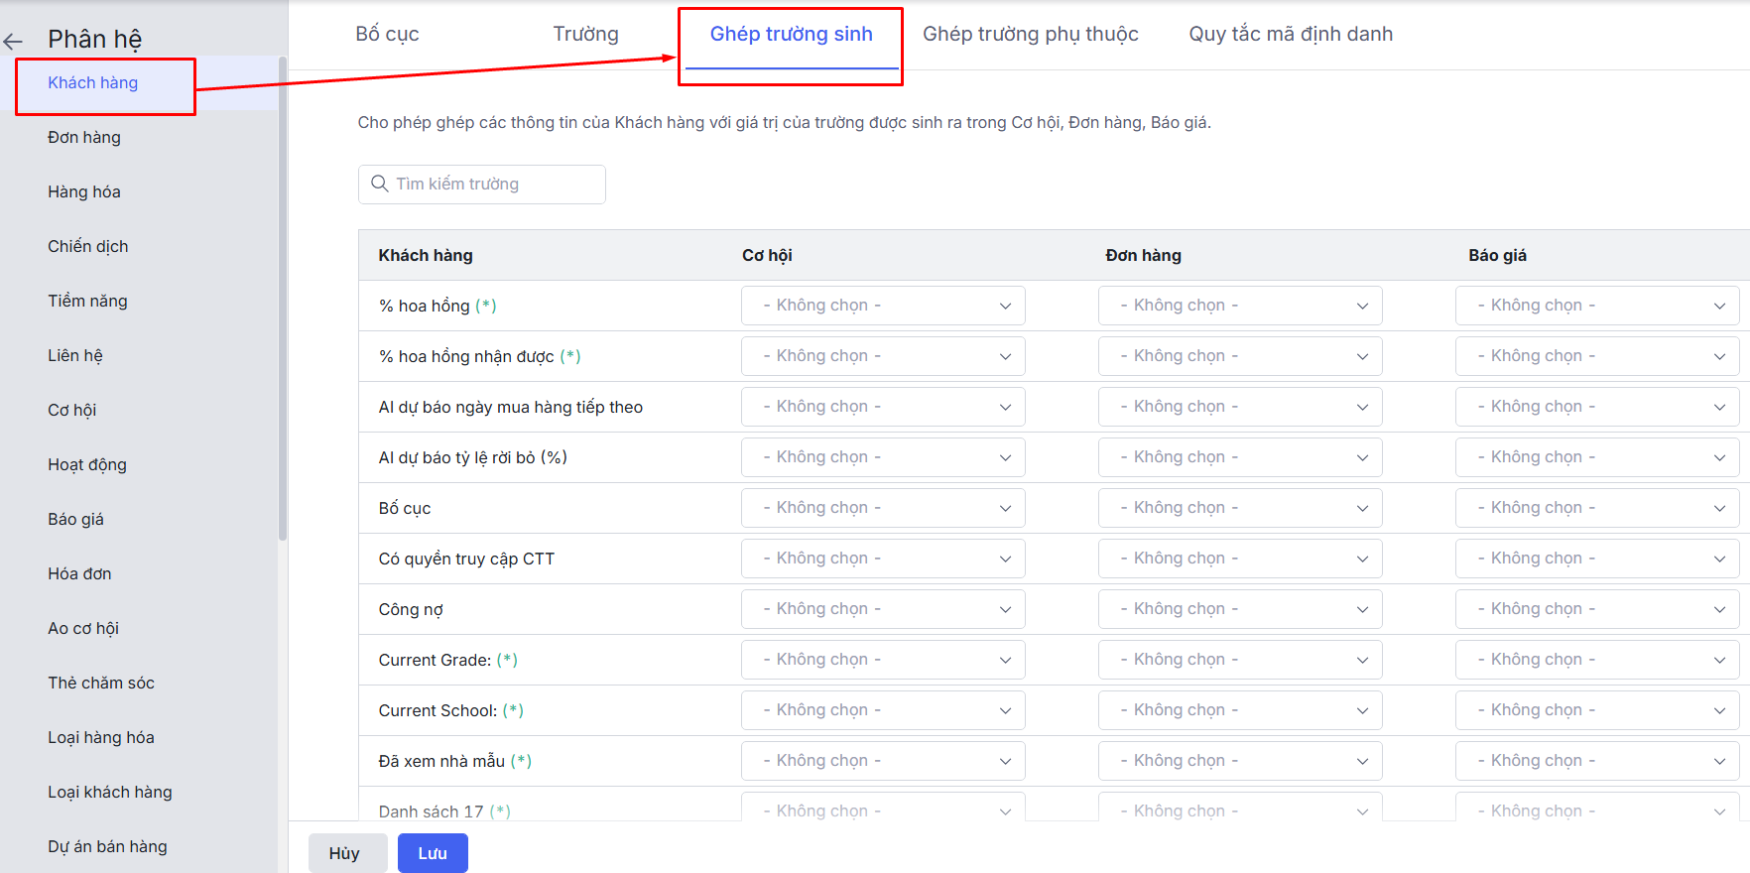The width and height of the screenshot is (1750, 873).
Task: Switch to the Bố cục tab
Action: [x=387, y=34]
